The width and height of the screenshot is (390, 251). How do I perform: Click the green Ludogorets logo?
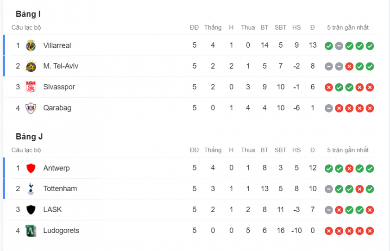coord(31,231)
